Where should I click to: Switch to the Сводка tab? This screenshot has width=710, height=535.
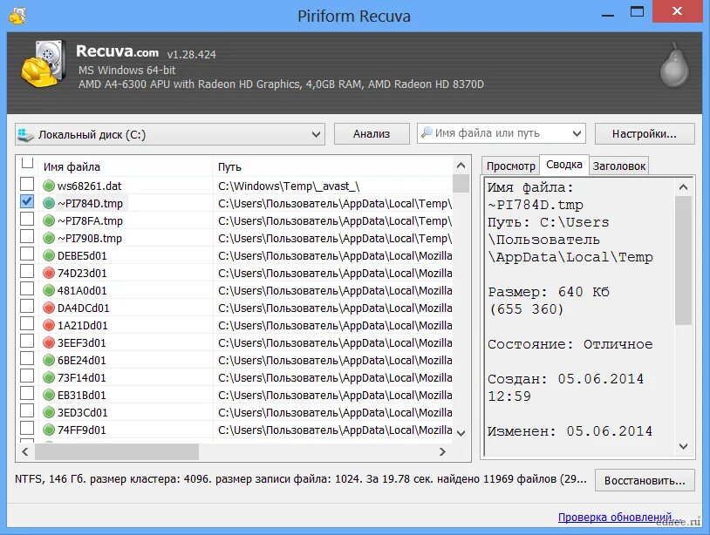[564, 165]
